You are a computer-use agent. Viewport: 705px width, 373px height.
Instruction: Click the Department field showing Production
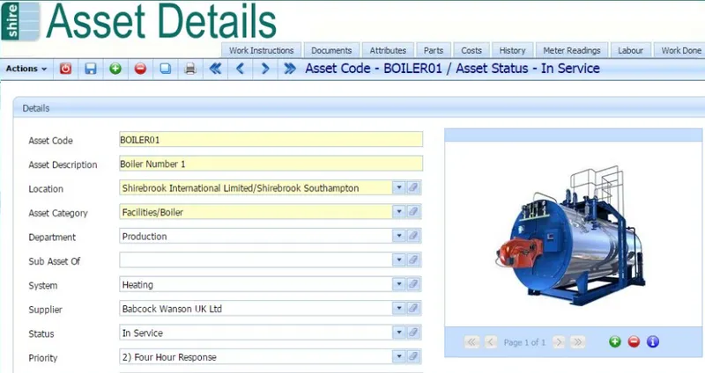(x=256, y=236)
